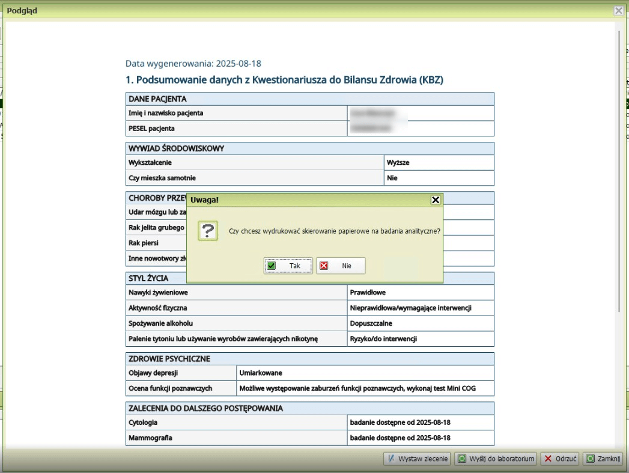Screen dimensions: 629x473
Task: Click the Zamknij button
Action: coord(603,459)
